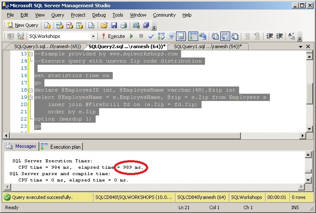Open an Analysis Services MDX Query

(x=60, y=25)
